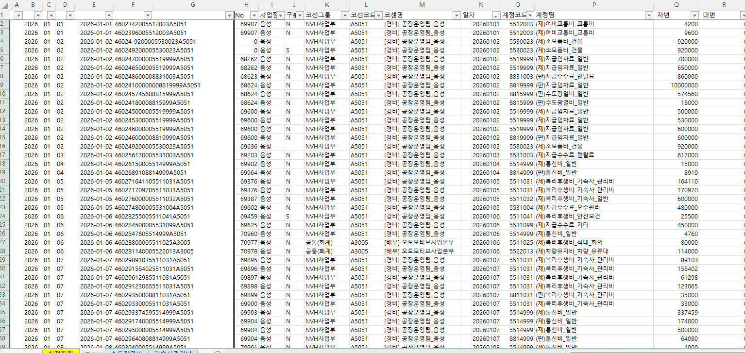Open the 코센명 filter arrow button
Viewport: 745px width, 353px height.
[456, 16]
